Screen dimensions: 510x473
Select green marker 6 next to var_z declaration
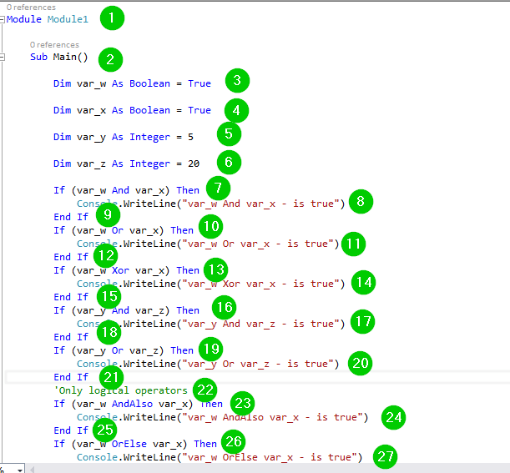pyautogui.click(x=228, y=162)
